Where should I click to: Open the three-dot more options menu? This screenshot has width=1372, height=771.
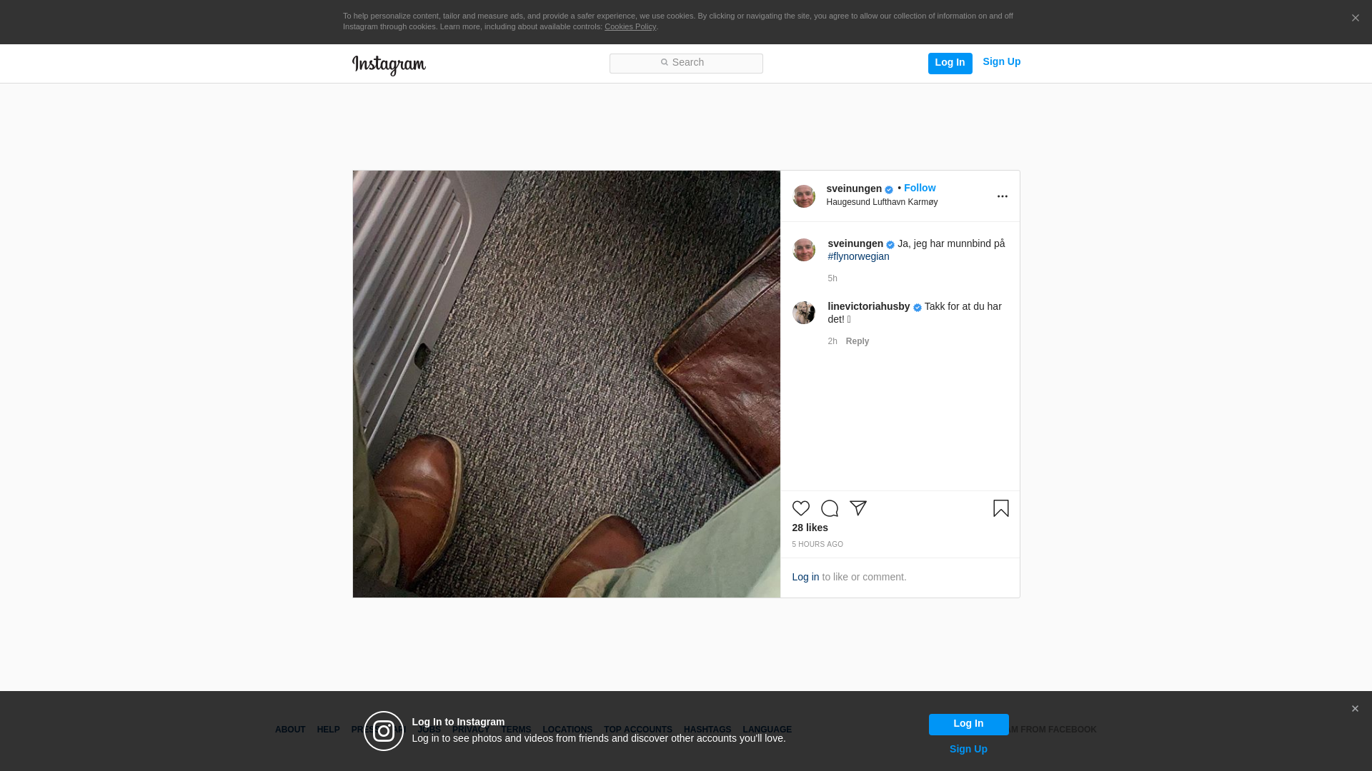[x=1002, y=196]
